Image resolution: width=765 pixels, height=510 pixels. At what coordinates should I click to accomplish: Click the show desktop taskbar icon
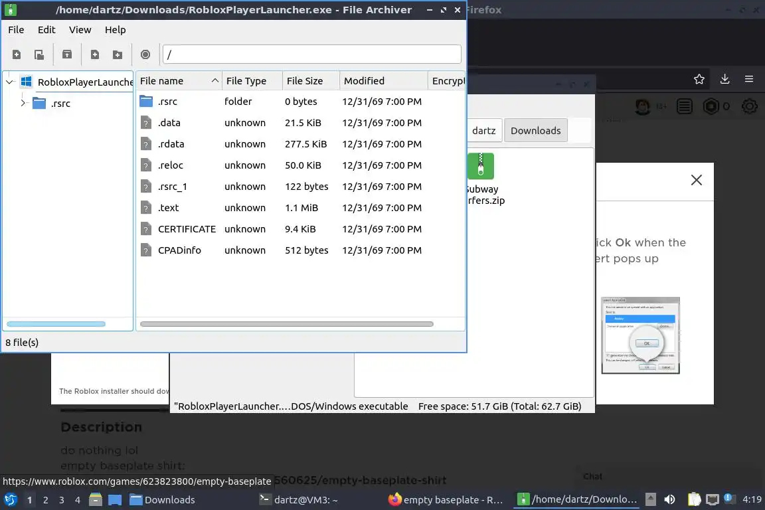click(x=115, y=500)
